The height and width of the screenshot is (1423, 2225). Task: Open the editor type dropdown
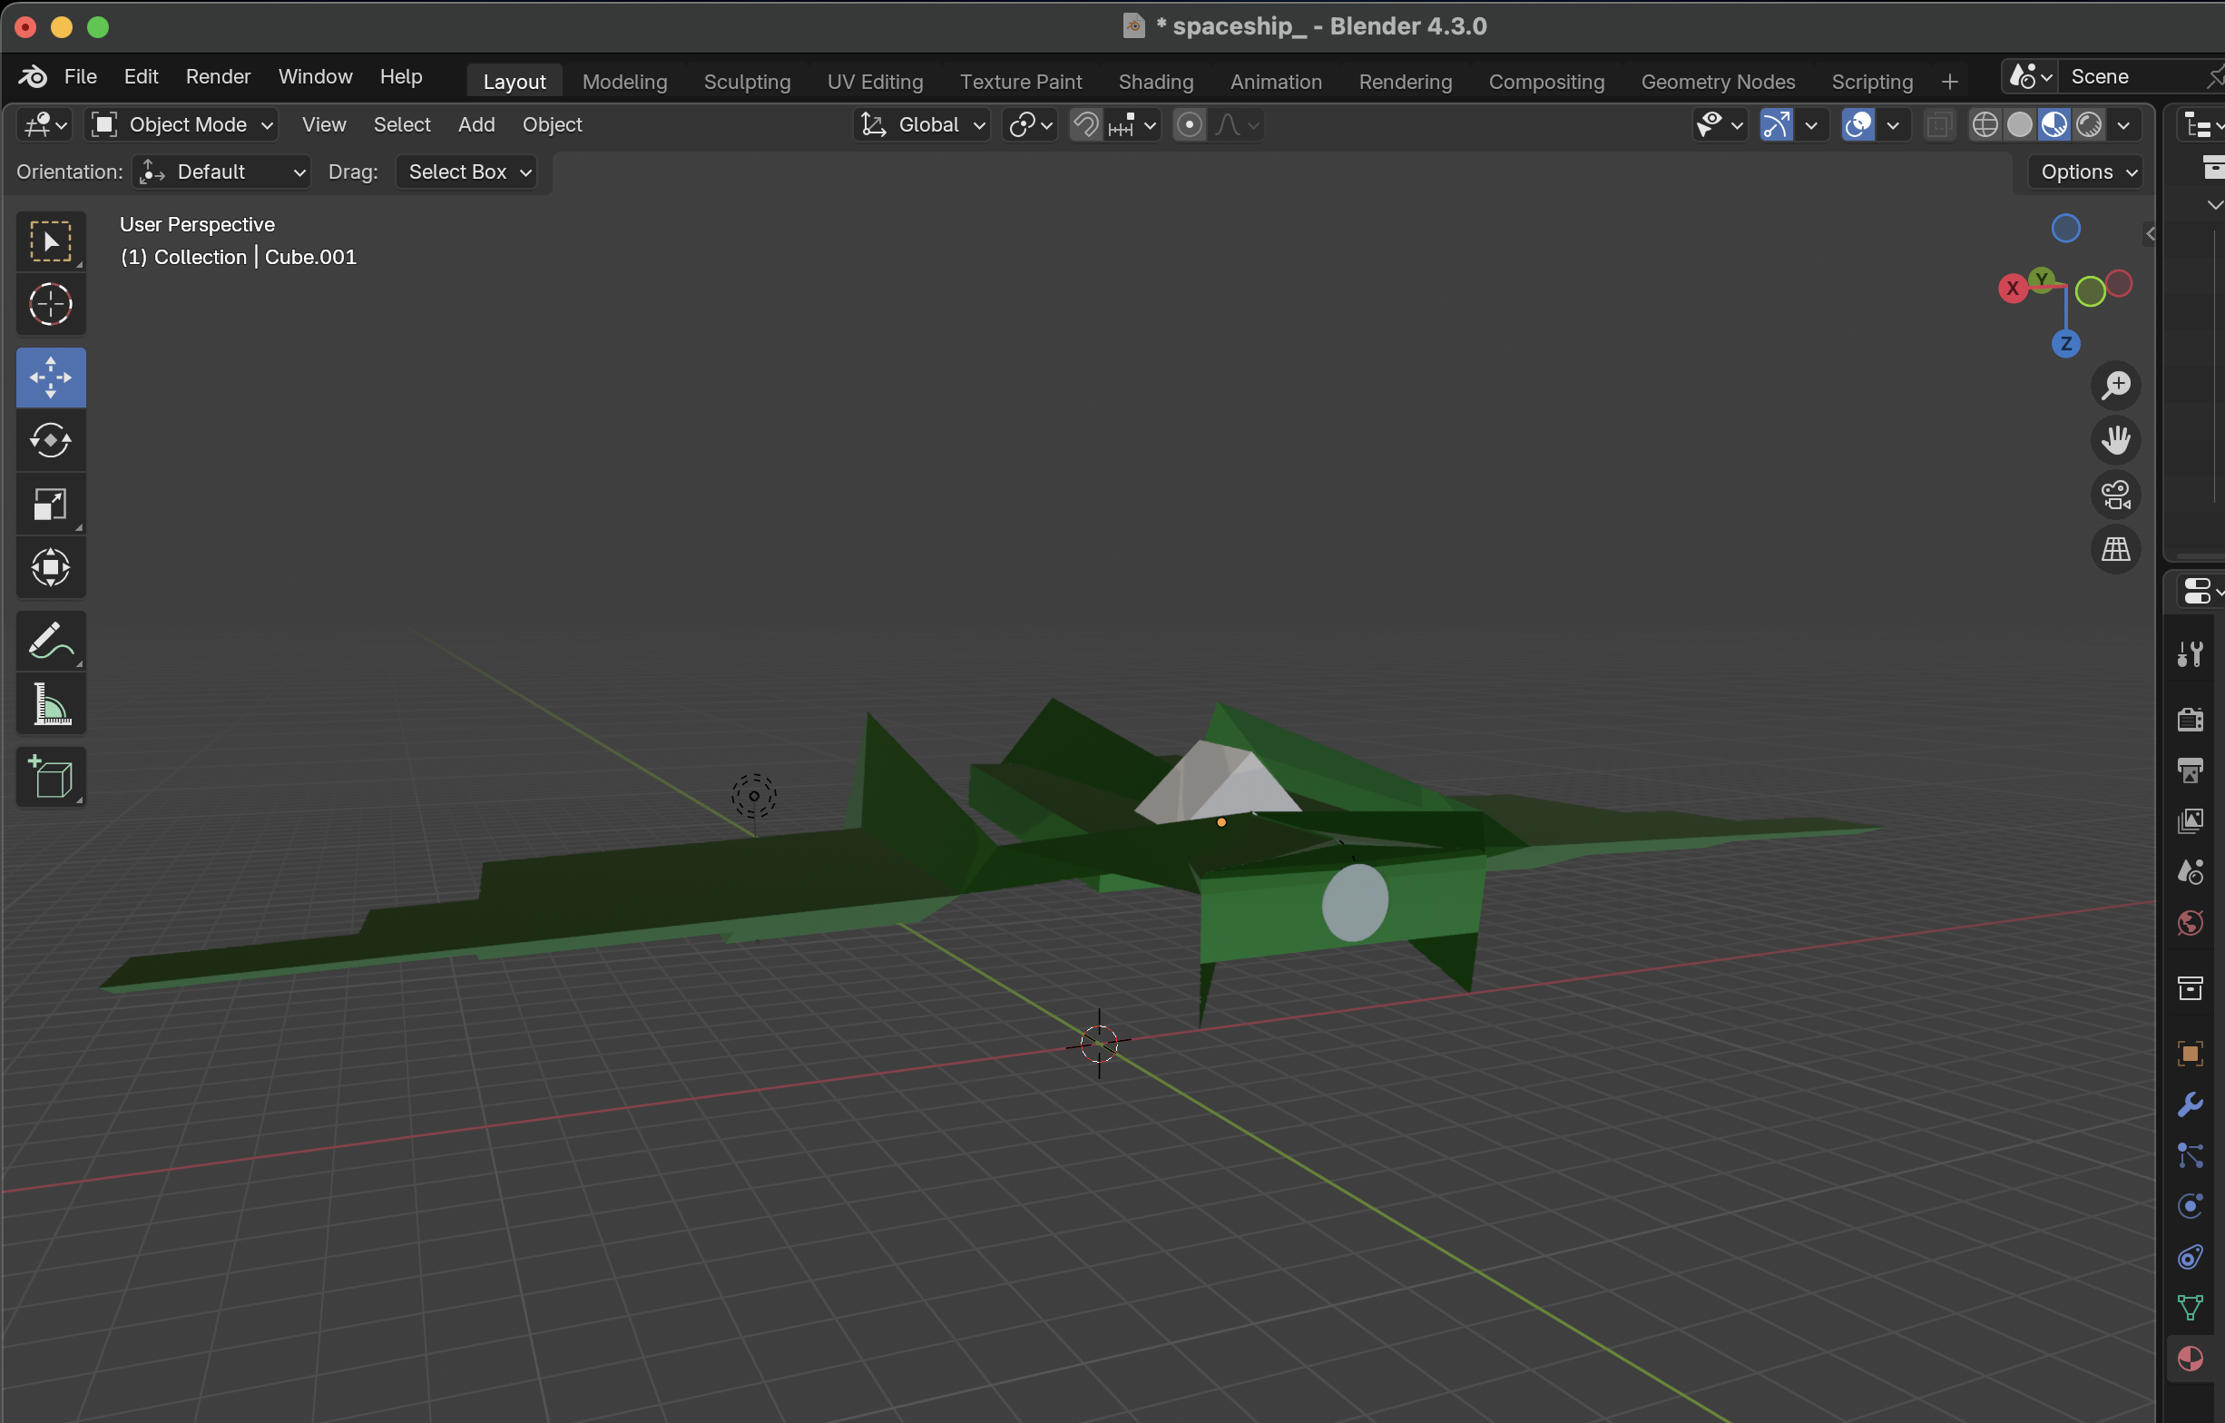pyautogui.click(x=44, y=124)
